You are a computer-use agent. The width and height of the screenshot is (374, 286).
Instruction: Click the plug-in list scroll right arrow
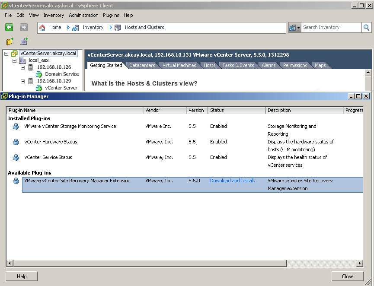[x=360, y=264]
